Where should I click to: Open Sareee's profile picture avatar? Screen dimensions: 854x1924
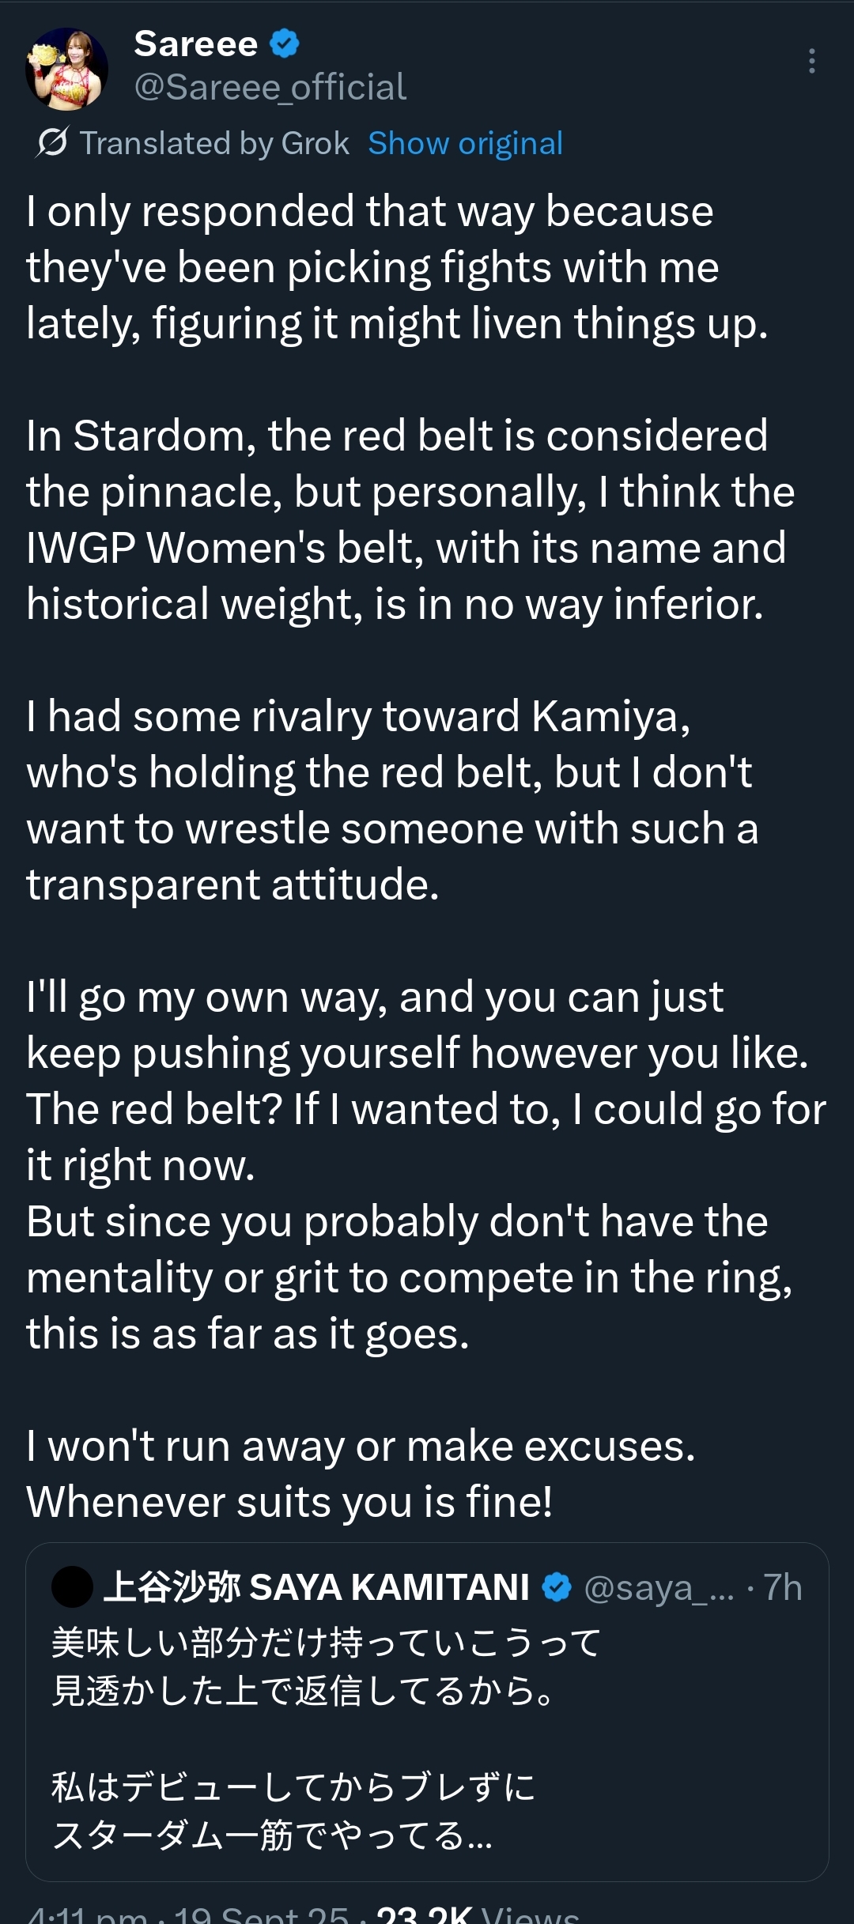(66, 69)
